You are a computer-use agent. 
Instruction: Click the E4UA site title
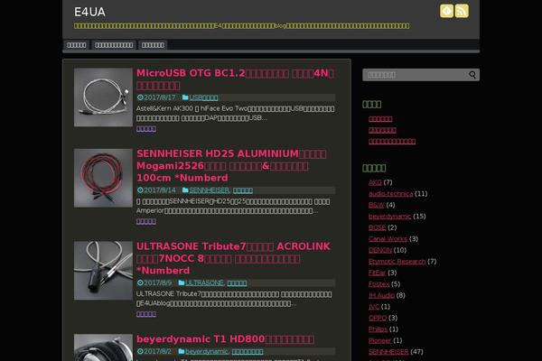89,12
